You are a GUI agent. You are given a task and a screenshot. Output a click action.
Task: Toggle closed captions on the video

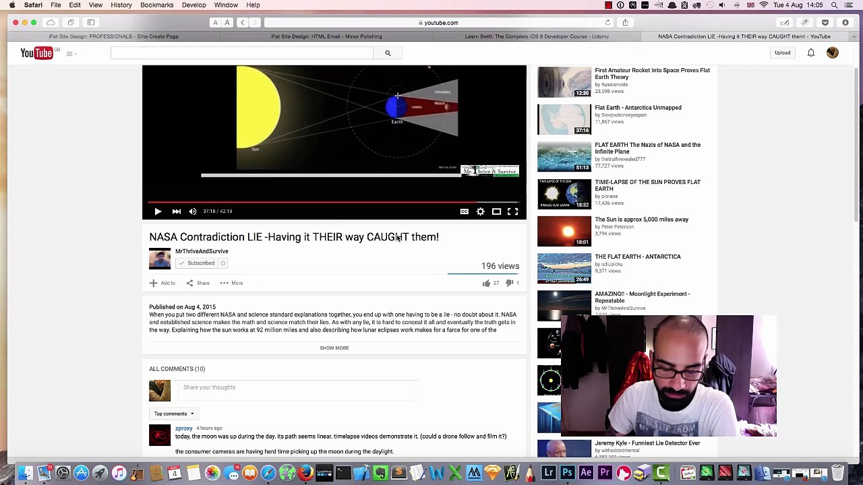465,212
